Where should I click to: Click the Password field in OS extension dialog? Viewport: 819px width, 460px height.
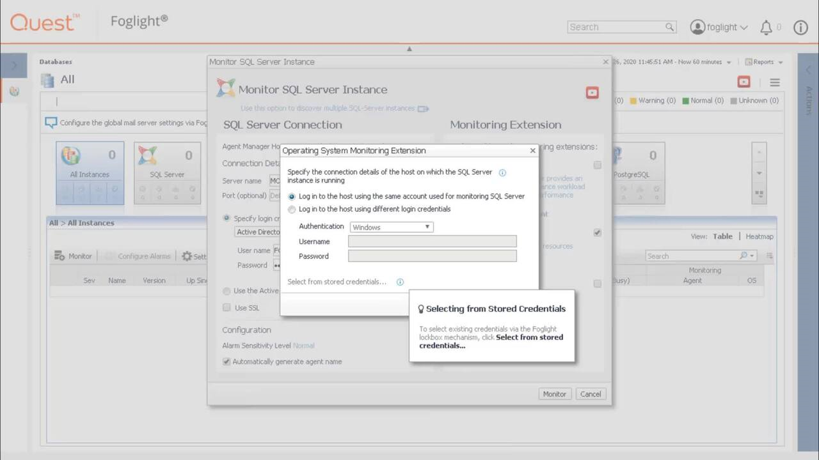pos(432,256)
